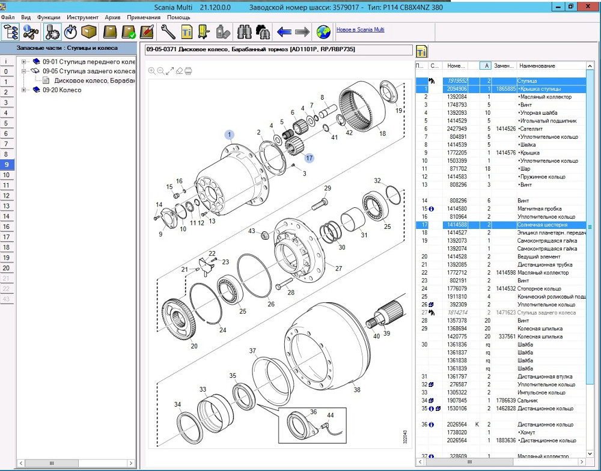Select group 7 in the left number column
This screenshot has height=471, width=601.
pos(6,144)
